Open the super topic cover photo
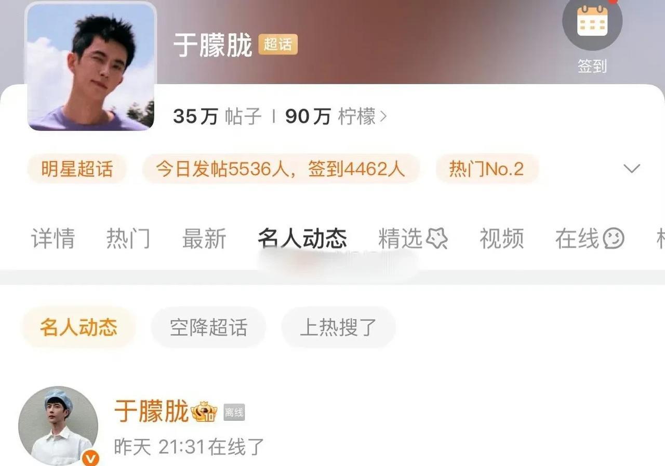The height and width of the screenshot is (466, 665). coord(90,66)
